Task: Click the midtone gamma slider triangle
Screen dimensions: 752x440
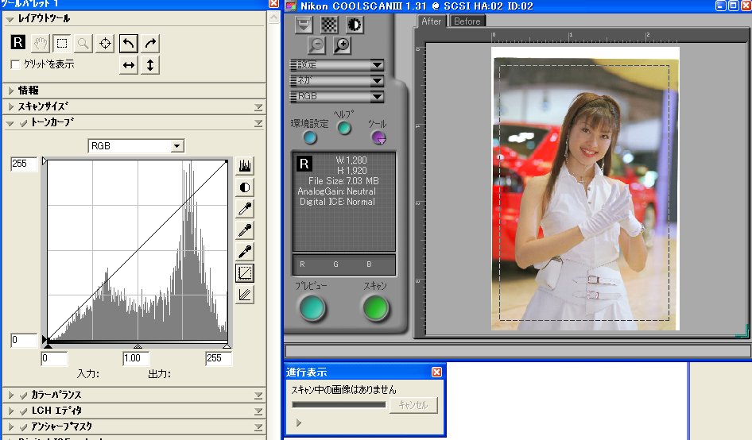Action: pos(138,345)
